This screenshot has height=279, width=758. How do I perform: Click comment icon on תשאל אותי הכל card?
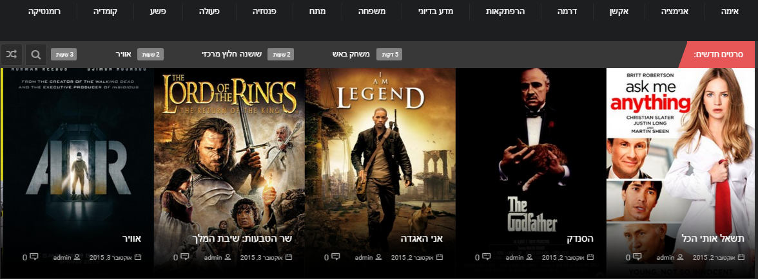coord(637,257)
